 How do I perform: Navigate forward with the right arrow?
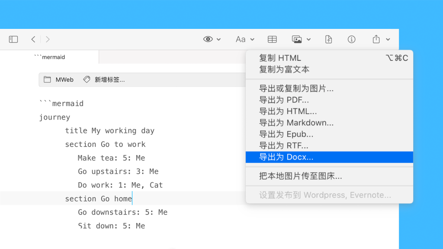(48, 39)
